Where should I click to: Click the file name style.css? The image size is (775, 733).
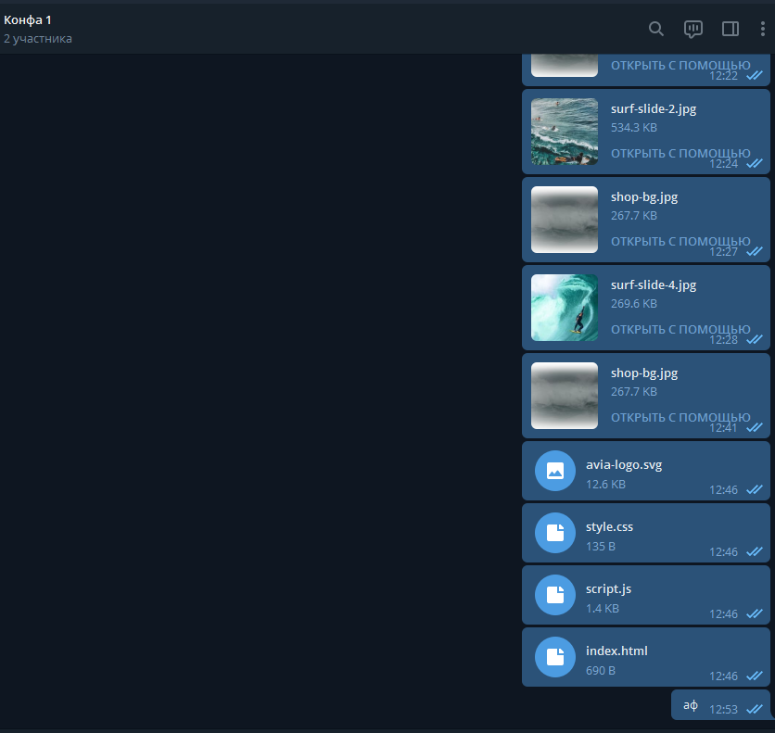point(609,527)
